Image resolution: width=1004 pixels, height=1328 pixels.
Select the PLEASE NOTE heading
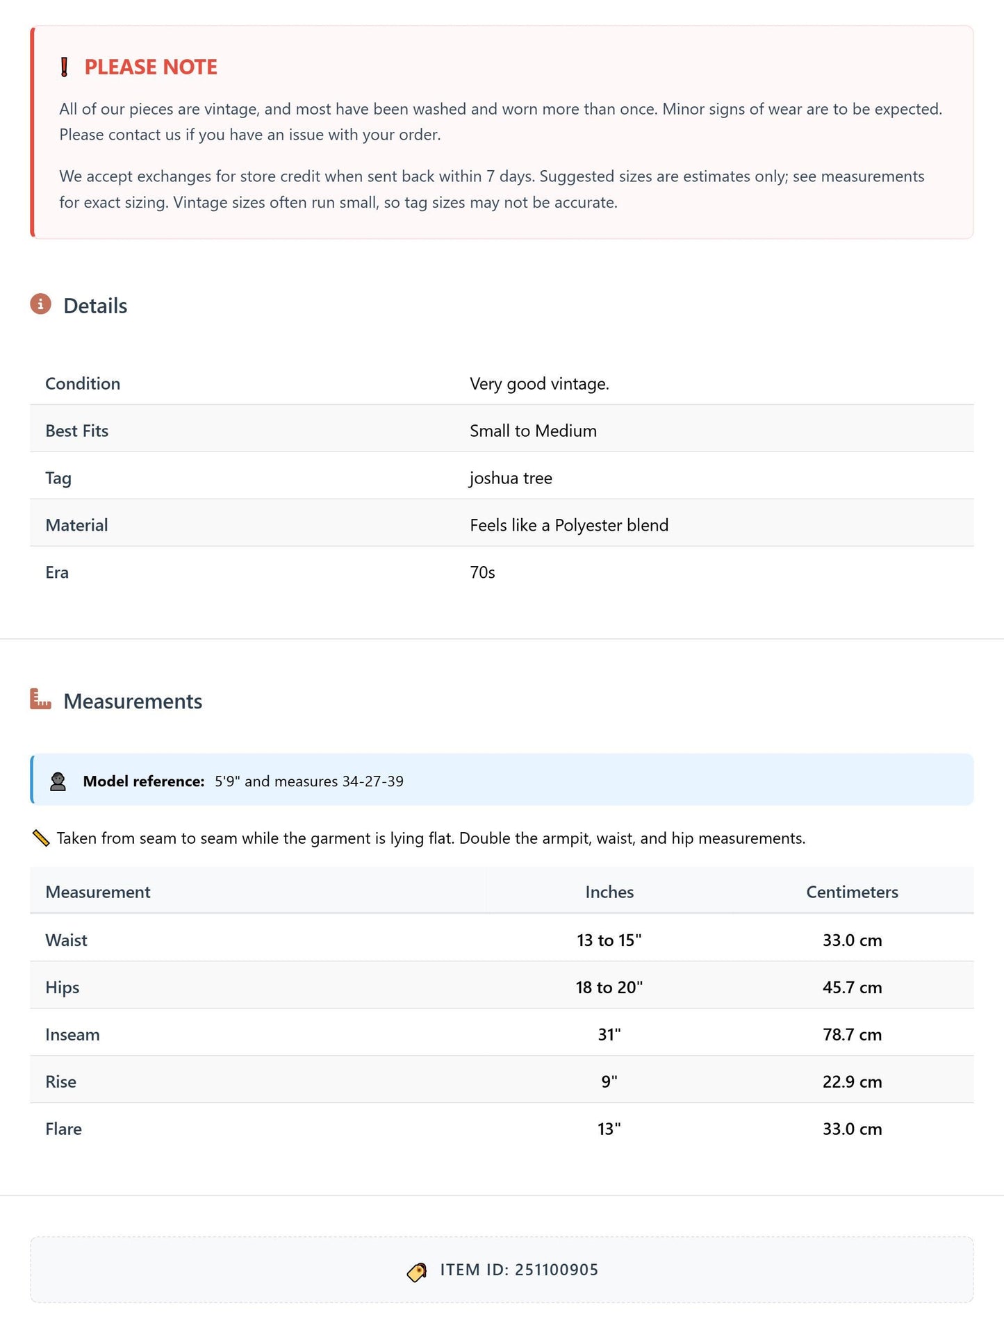[151, 67]
